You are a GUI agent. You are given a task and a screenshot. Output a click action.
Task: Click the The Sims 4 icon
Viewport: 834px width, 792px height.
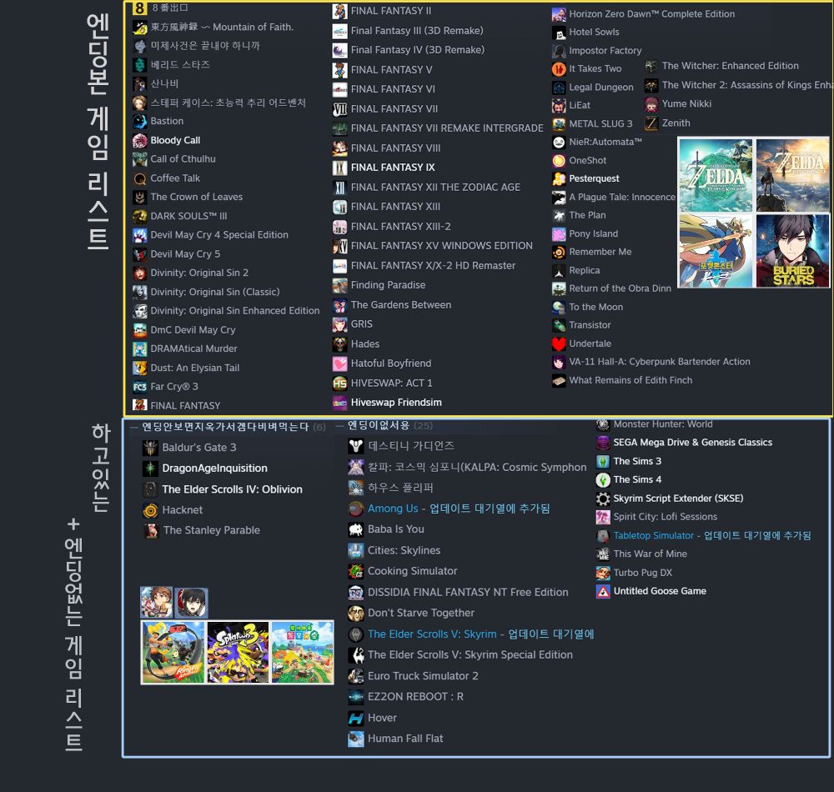[x=603, y=480]
